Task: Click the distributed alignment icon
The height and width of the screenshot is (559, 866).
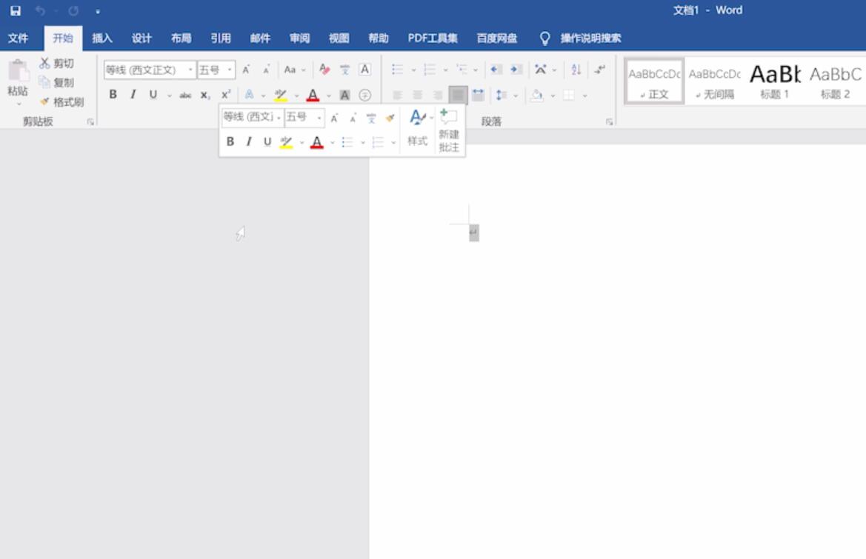Action: [479, 95]
